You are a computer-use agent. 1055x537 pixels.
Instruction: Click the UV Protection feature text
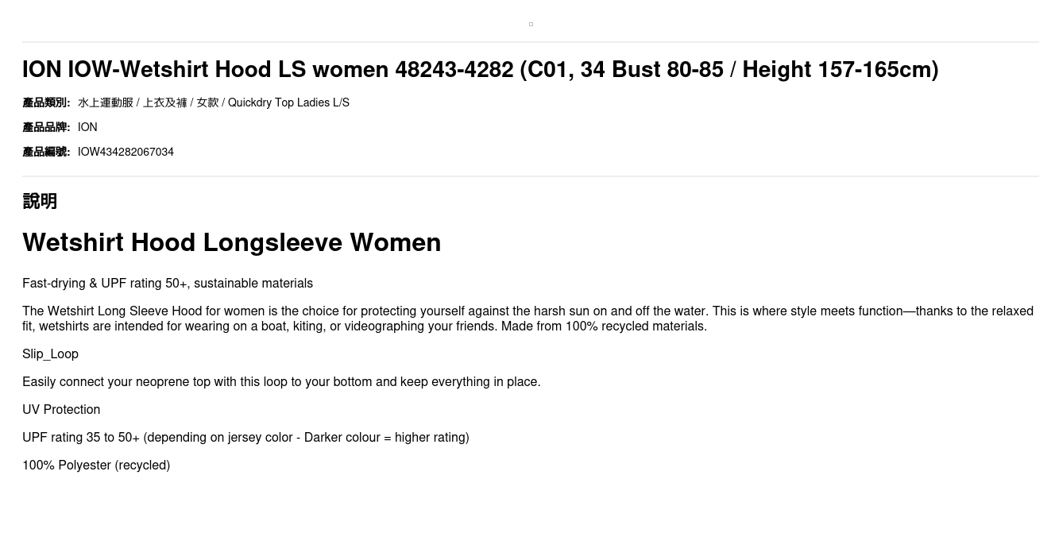[61, 410]
